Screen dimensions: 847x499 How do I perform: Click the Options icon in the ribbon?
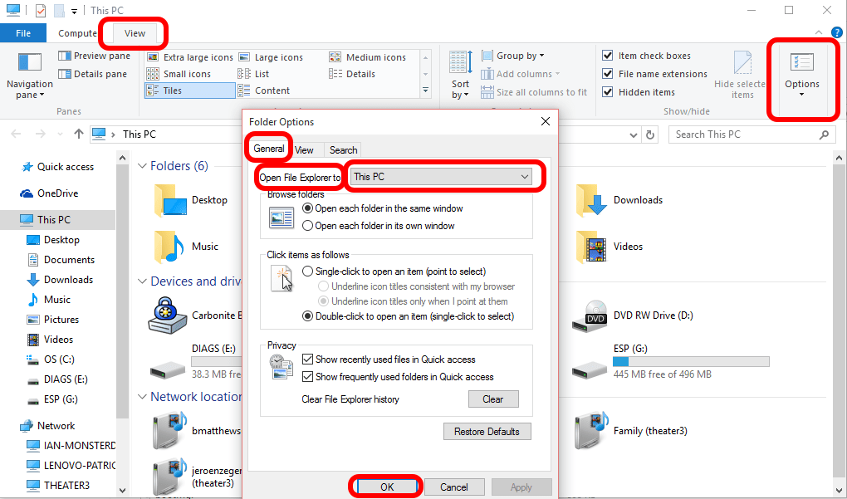801,65
